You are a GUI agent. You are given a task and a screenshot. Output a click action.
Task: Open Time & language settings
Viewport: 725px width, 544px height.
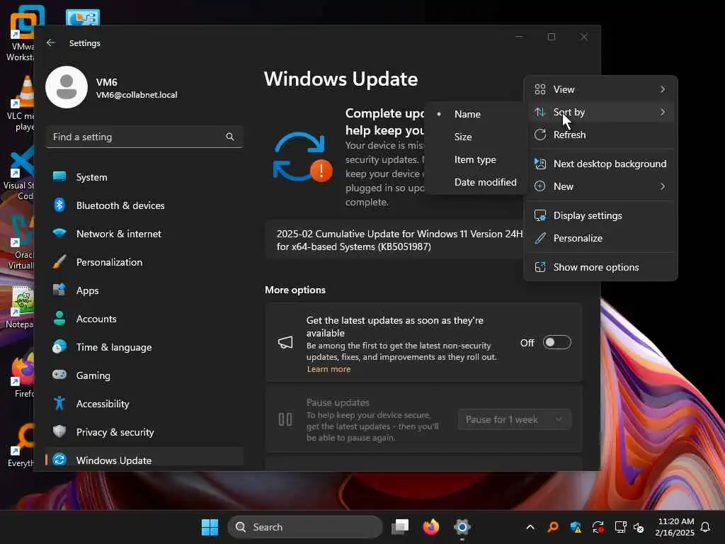point(144,347)
